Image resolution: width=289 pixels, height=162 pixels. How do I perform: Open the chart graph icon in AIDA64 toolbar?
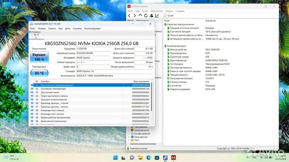tap(157, 16)
